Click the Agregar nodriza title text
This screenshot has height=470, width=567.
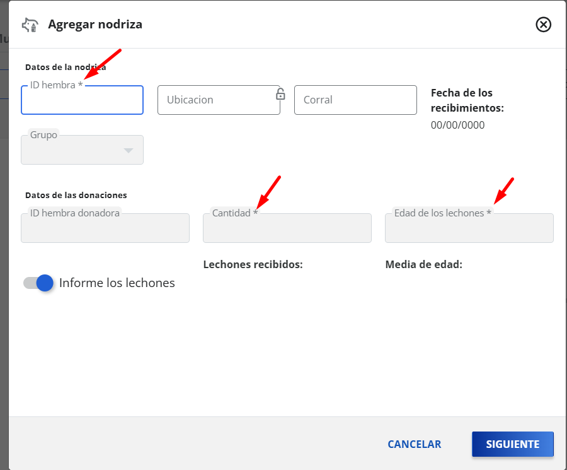(95, 24)
